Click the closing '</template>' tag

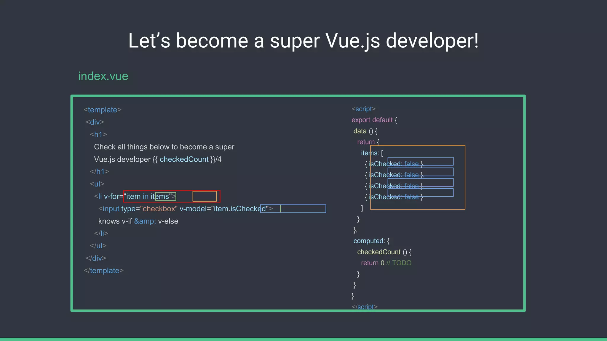[103, 271]
